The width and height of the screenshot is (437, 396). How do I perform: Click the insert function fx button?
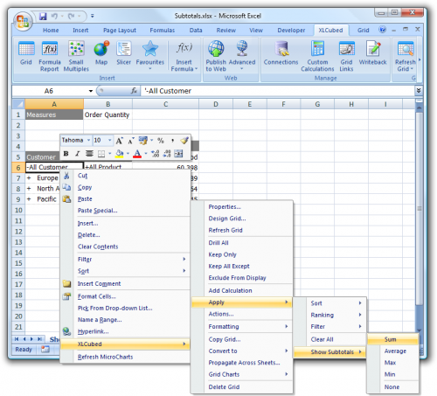click(134, 91)
